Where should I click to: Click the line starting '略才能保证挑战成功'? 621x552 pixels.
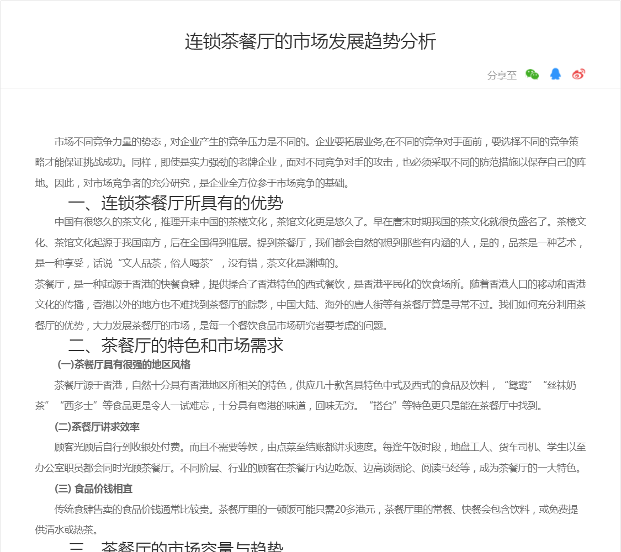click(x=310, y=162)
